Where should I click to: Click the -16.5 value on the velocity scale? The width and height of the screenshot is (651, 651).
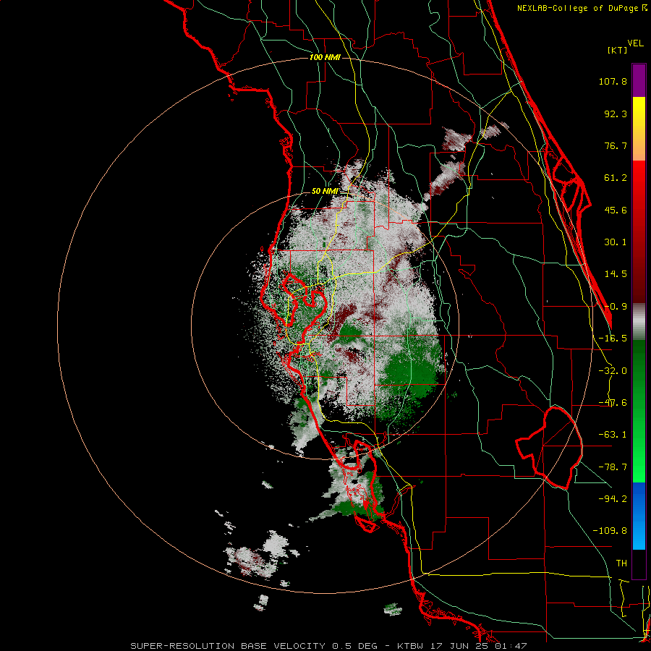click(613, 339)
